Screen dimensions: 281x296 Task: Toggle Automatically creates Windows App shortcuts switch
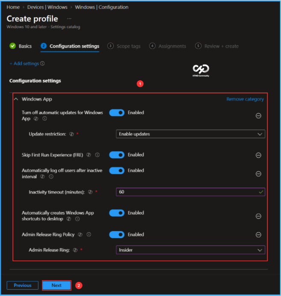[117, 213]
